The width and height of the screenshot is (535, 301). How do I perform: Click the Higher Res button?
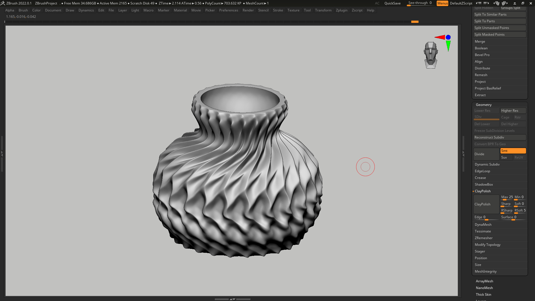513,111
